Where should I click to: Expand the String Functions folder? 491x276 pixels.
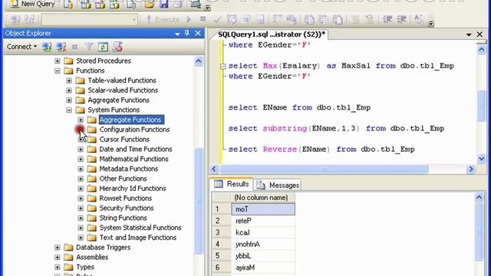pyautogui.click(x=81, y=218)
